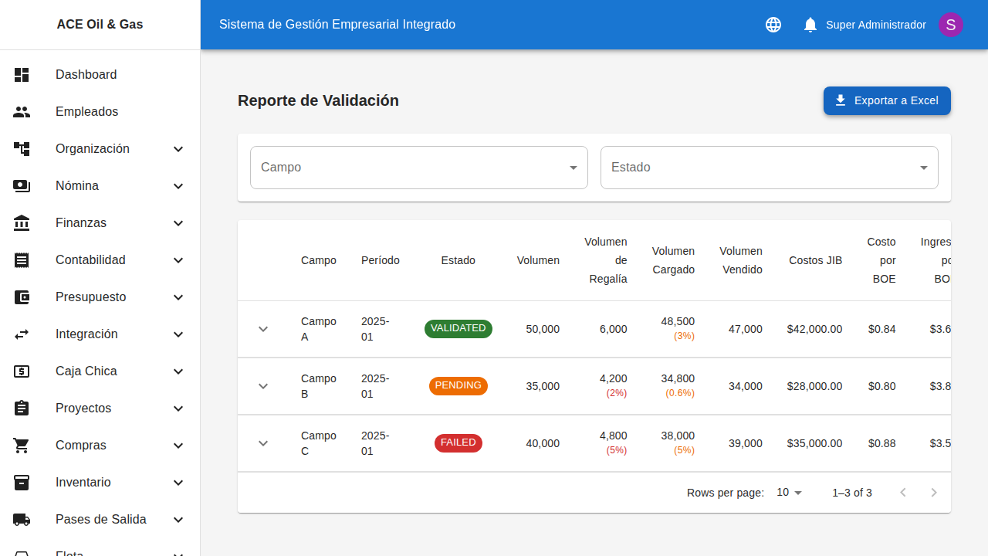Click the Exportar a Excel button
The image size is (988, 556).
point(887,100)
